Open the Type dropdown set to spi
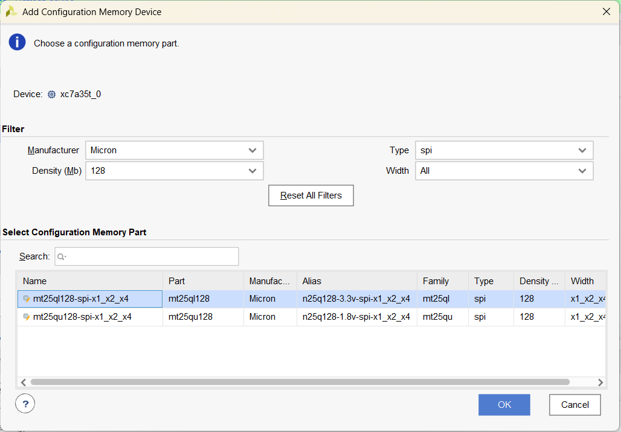 (504, 150)
